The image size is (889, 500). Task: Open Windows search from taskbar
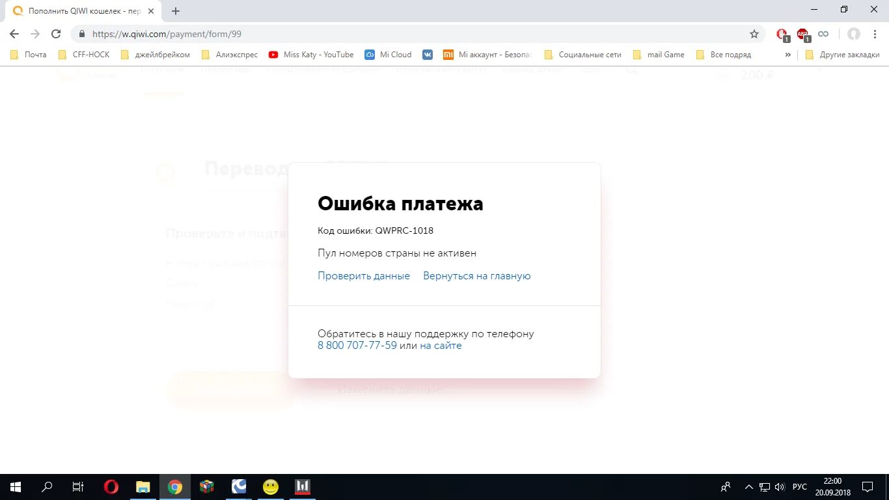pos(47,487)
